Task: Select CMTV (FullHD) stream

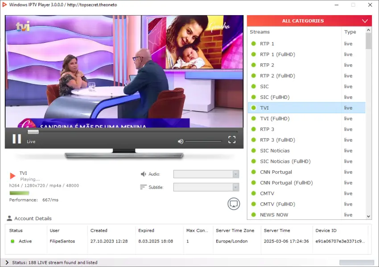Action: pos(306,204)
